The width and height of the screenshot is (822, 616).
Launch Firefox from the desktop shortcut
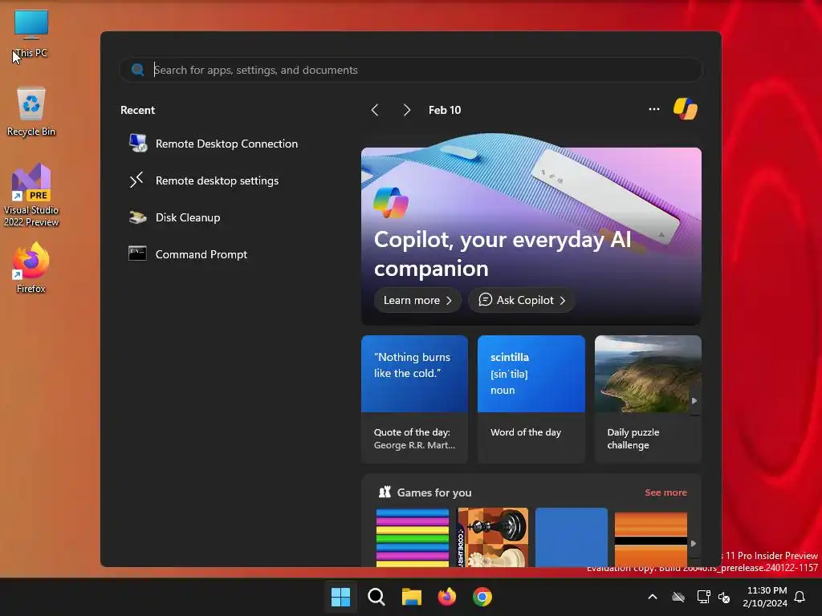tap(31, 268)
